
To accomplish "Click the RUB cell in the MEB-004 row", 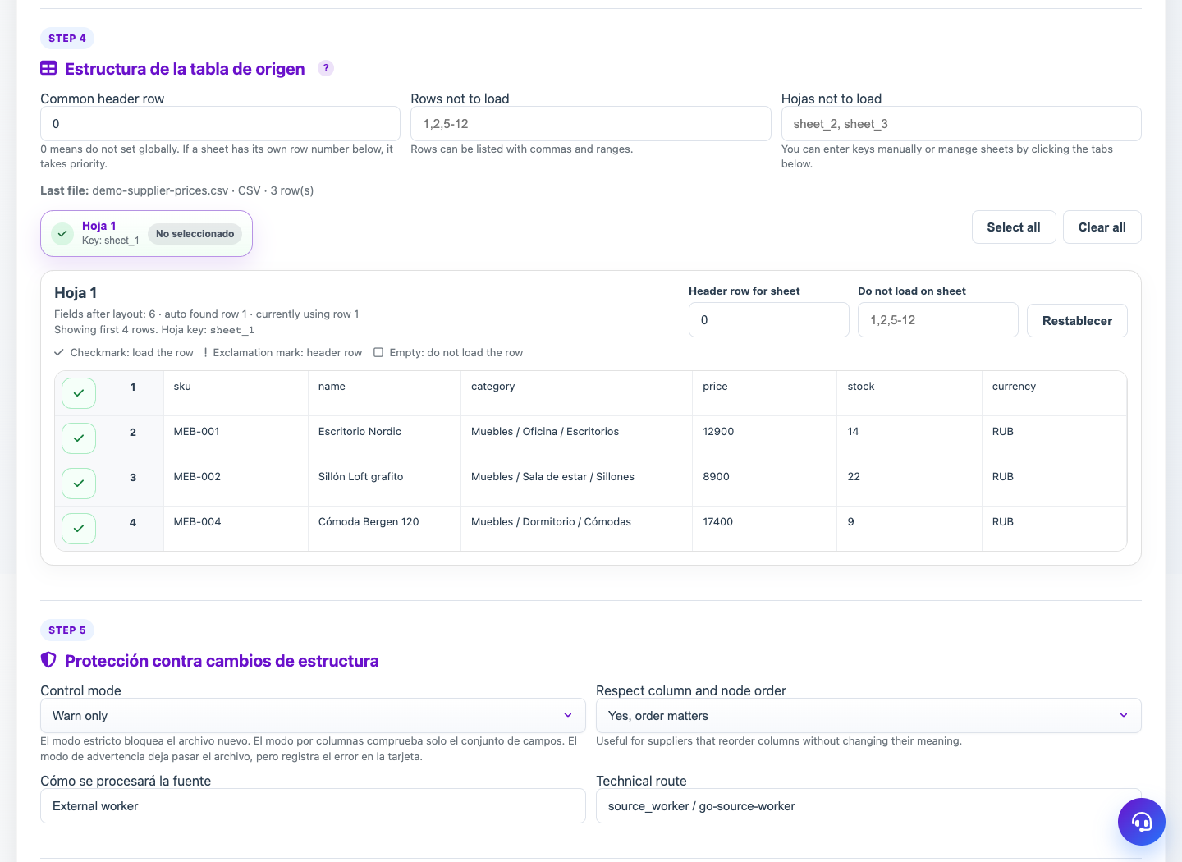I will 1054,529.
